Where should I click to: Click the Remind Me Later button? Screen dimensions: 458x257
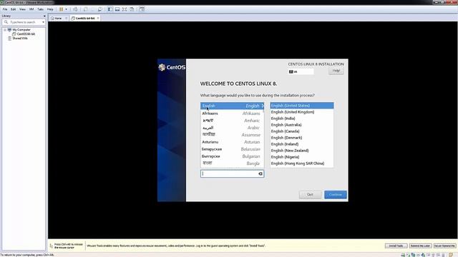(420, 246)
